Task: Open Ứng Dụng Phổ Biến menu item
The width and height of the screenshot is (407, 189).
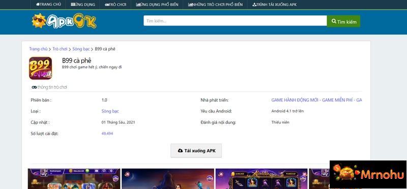Action: [157, 5]
